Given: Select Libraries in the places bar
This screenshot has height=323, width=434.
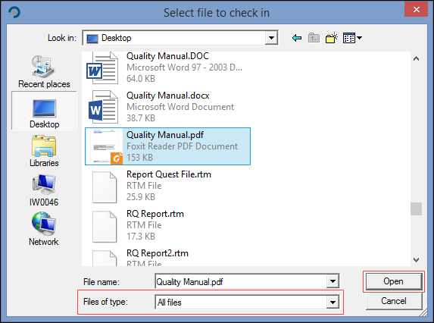Looking at the screenshot, I should pyautogui.click(x=44, y=151).
